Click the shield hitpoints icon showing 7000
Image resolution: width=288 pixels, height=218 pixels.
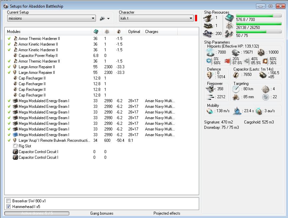[x=210, y=53]
